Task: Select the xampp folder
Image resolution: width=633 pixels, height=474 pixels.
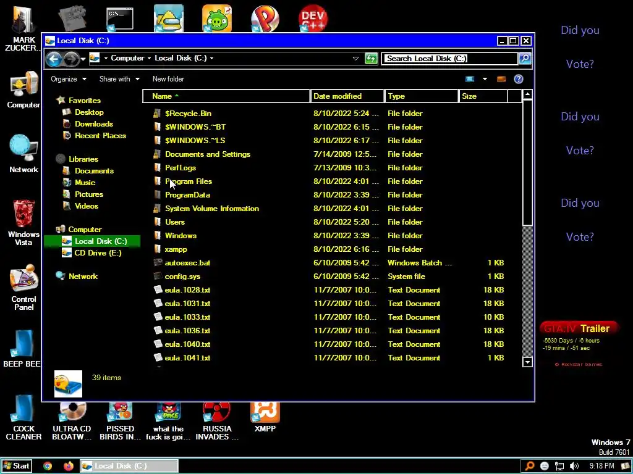Action: [x=176, y=249]
